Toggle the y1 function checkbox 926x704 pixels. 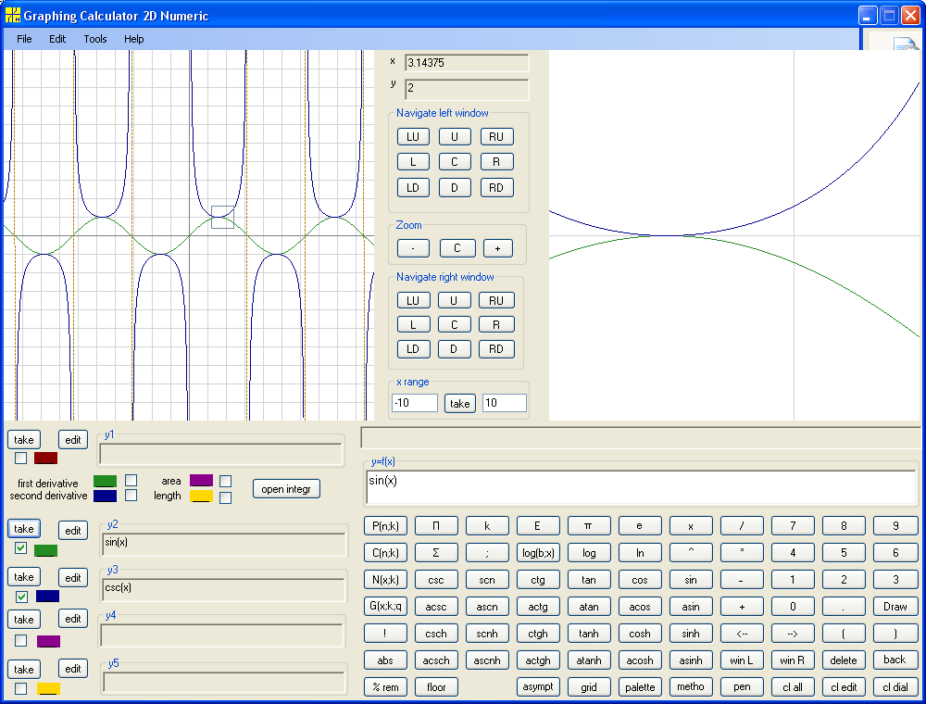(20, 458)
